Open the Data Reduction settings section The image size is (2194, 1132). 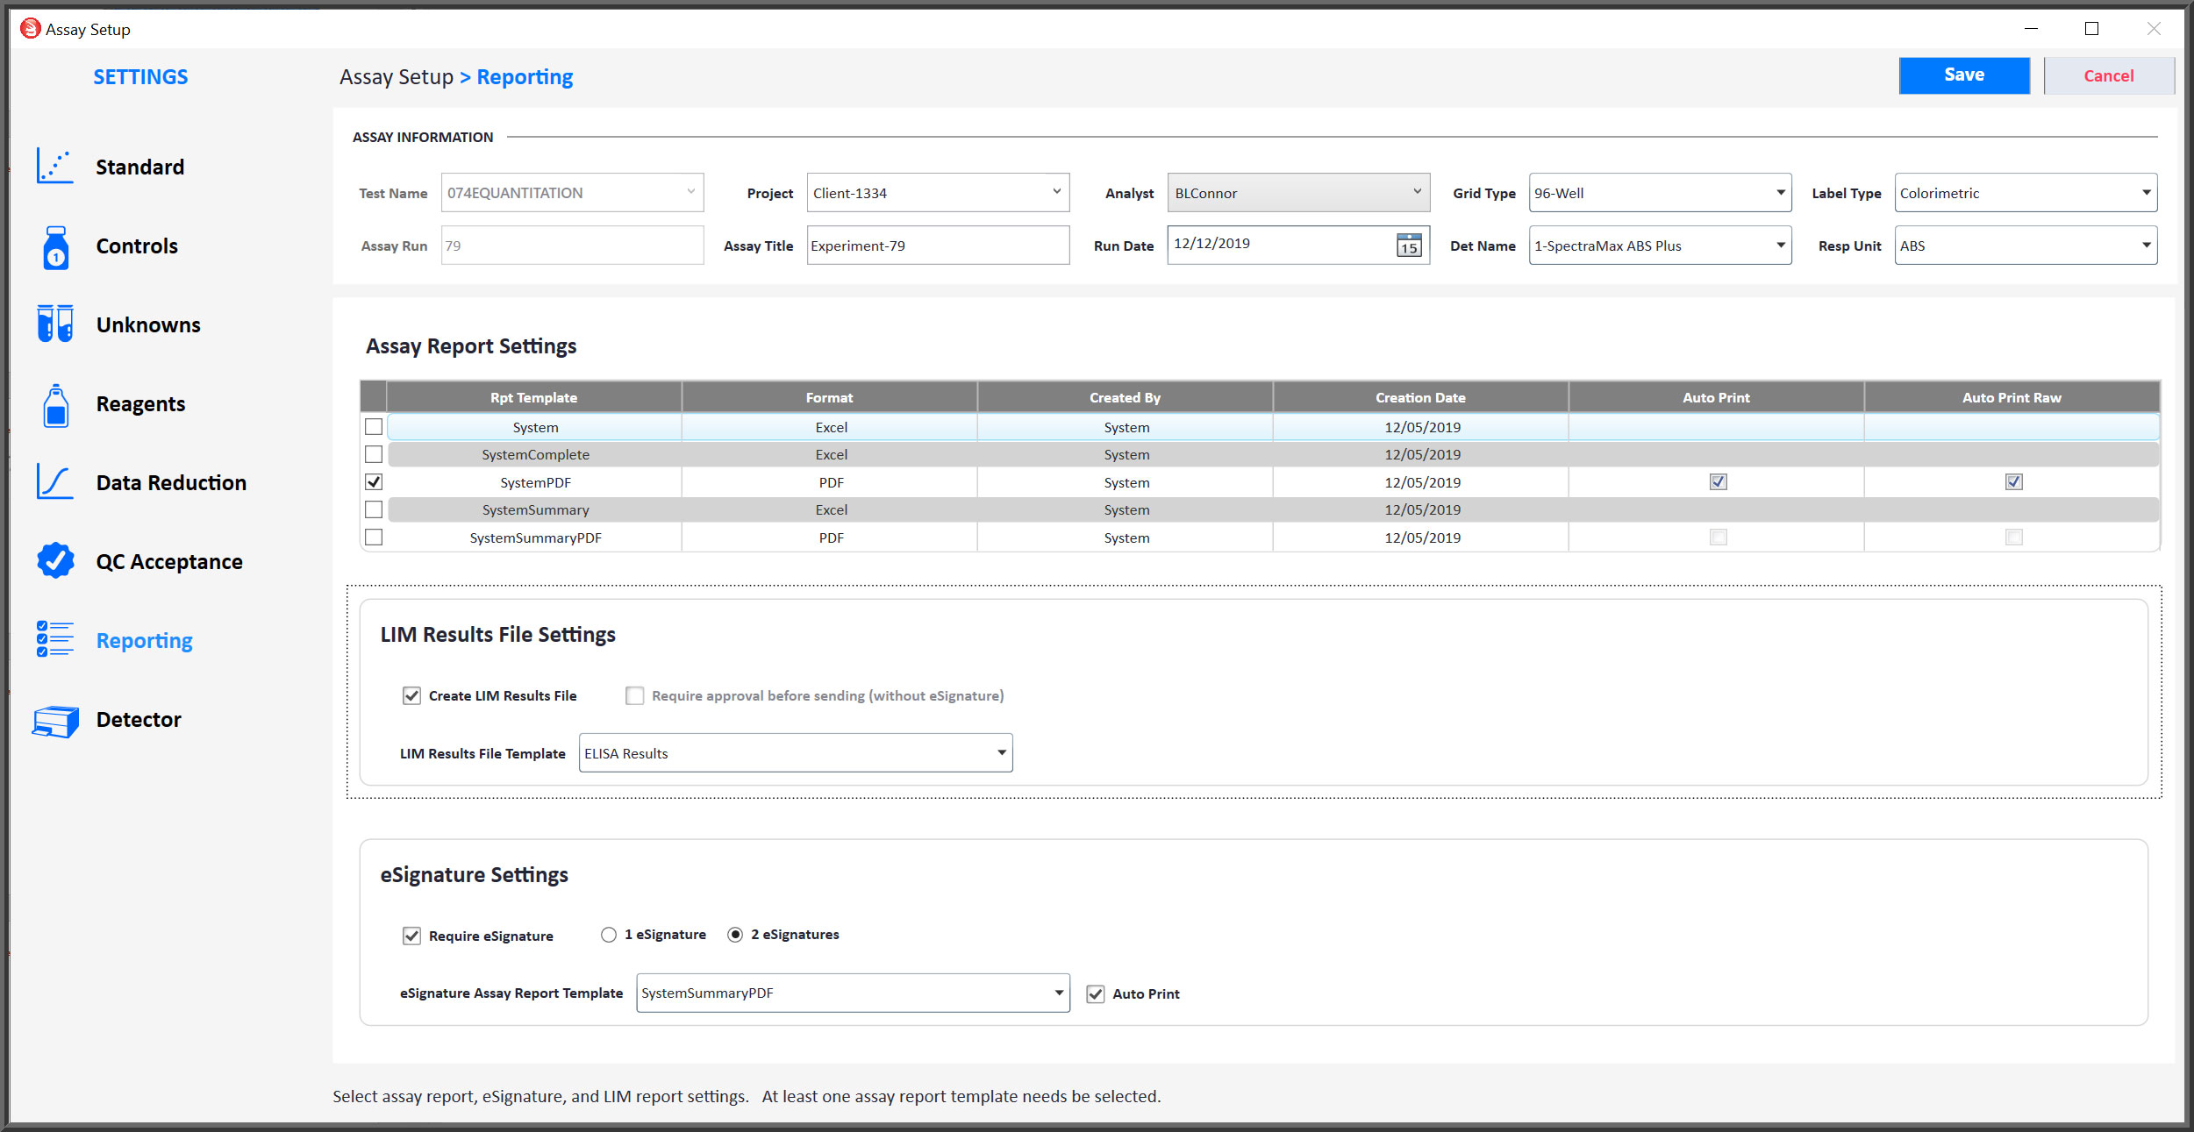(171, 482)
